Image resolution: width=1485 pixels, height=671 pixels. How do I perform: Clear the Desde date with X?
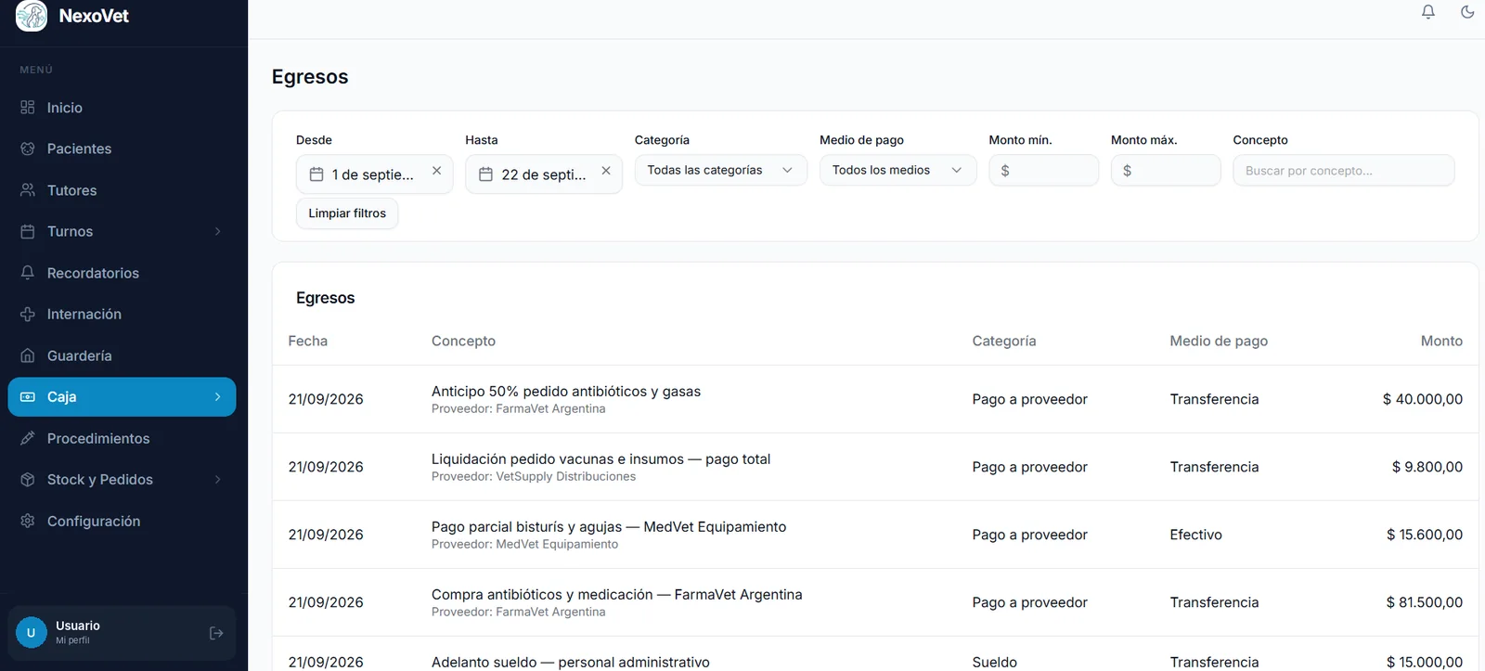tap(436, 171)
